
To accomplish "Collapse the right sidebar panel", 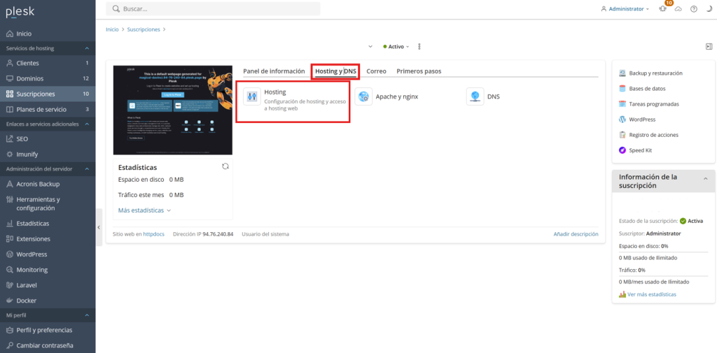I will (x=709, y=47).
